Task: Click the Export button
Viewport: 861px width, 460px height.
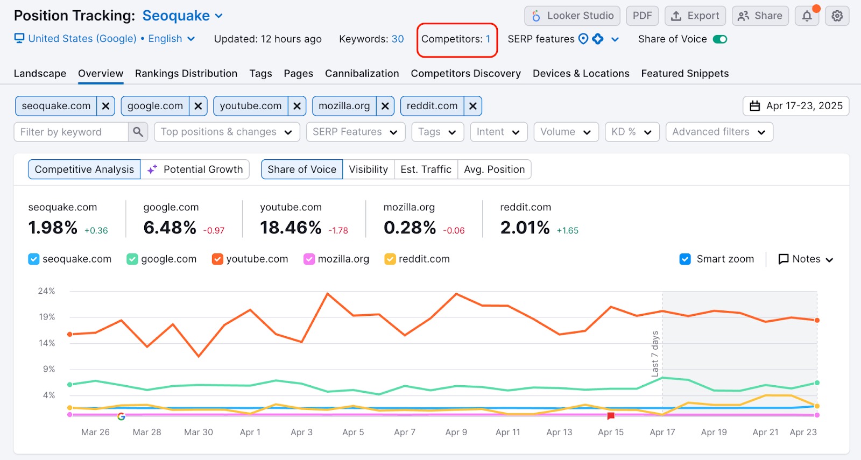Action: pos(695,16)
